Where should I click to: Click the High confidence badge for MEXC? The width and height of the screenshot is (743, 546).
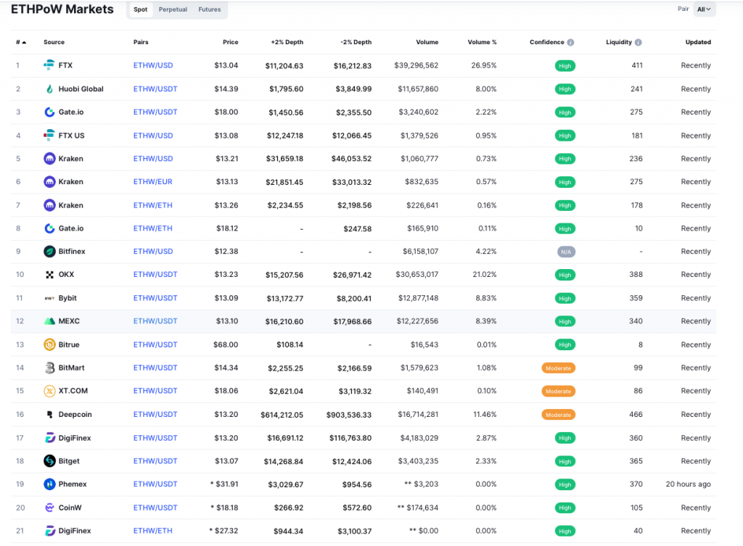(565, 321)
